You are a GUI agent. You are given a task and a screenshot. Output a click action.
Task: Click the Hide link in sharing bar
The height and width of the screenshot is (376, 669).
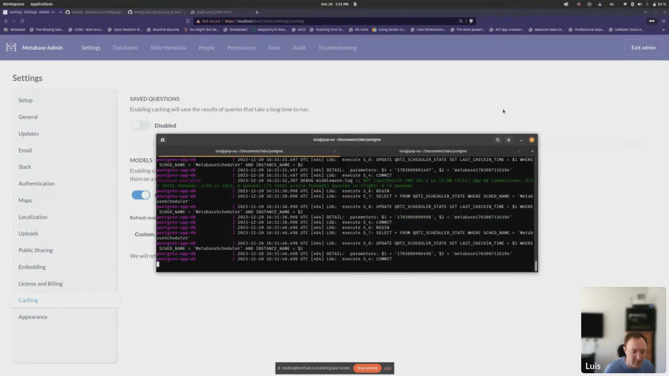click(x=387, y=368)
